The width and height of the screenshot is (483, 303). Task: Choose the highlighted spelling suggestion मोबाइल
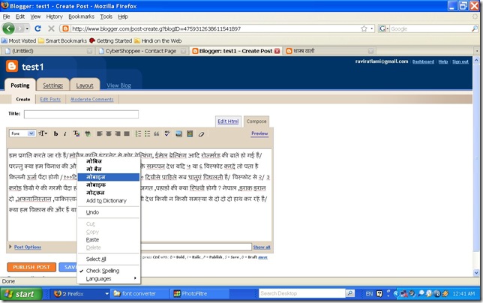pyautogui.click(x=109, y=177)
